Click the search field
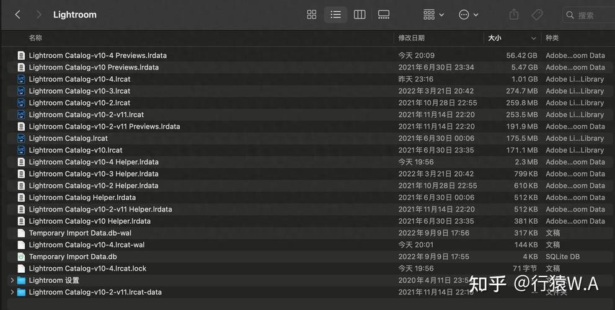The width and height of the screenshot is (615, 310). point(589,15)
